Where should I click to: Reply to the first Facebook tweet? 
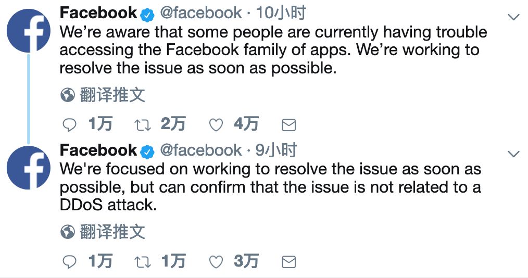tap(69, 125)
